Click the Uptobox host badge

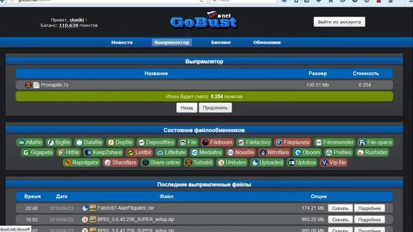click(x=302, y=162)
